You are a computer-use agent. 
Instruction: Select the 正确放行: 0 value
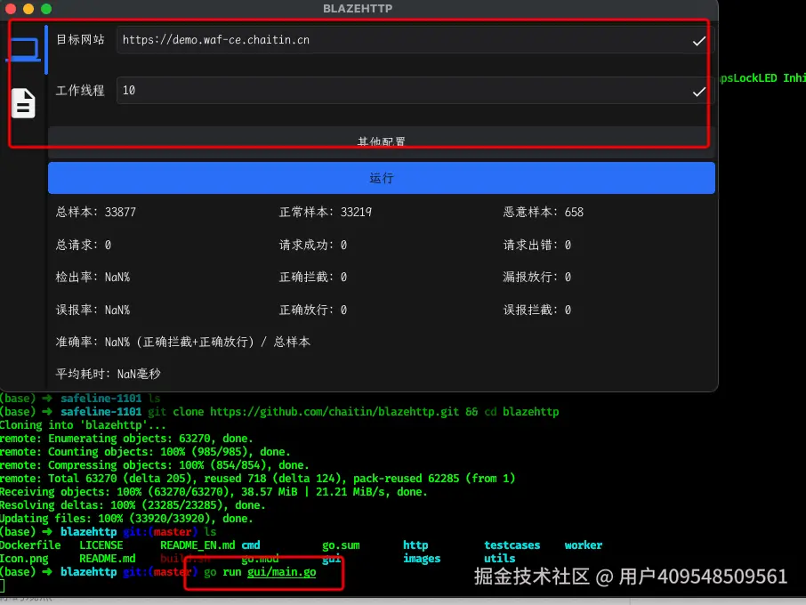point(313,310)
